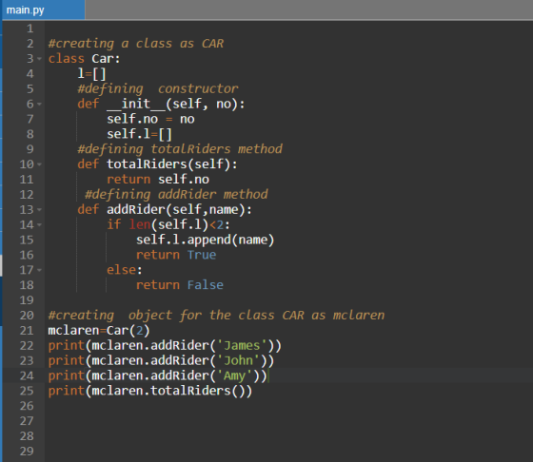Click the comment '#creating a class as CAR'

point(136,44)
